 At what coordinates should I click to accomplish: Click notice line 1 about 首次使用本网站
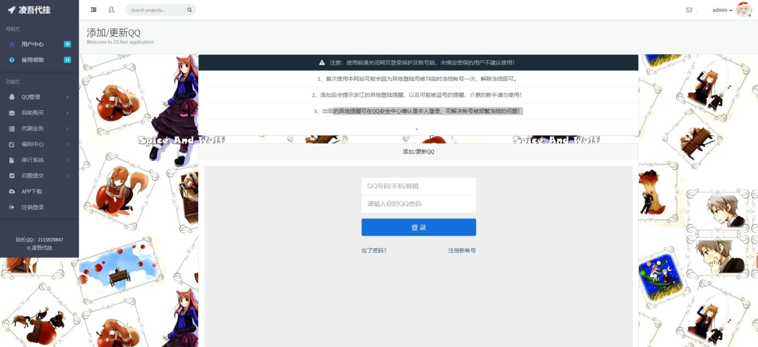pyautogui.click(x=419, y=79)
